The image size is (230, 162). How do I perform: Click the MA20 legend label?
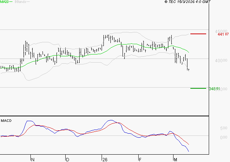[4, 2]
